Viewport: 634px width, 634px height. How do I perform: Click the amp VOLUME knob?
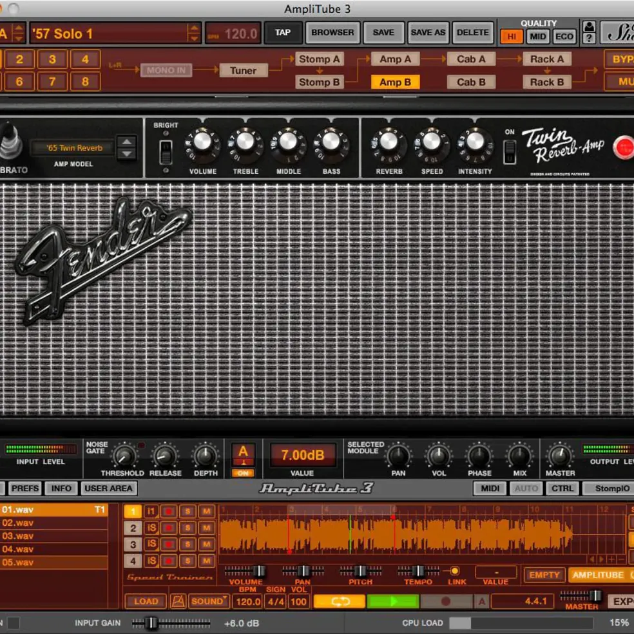[x=202, y=142]
